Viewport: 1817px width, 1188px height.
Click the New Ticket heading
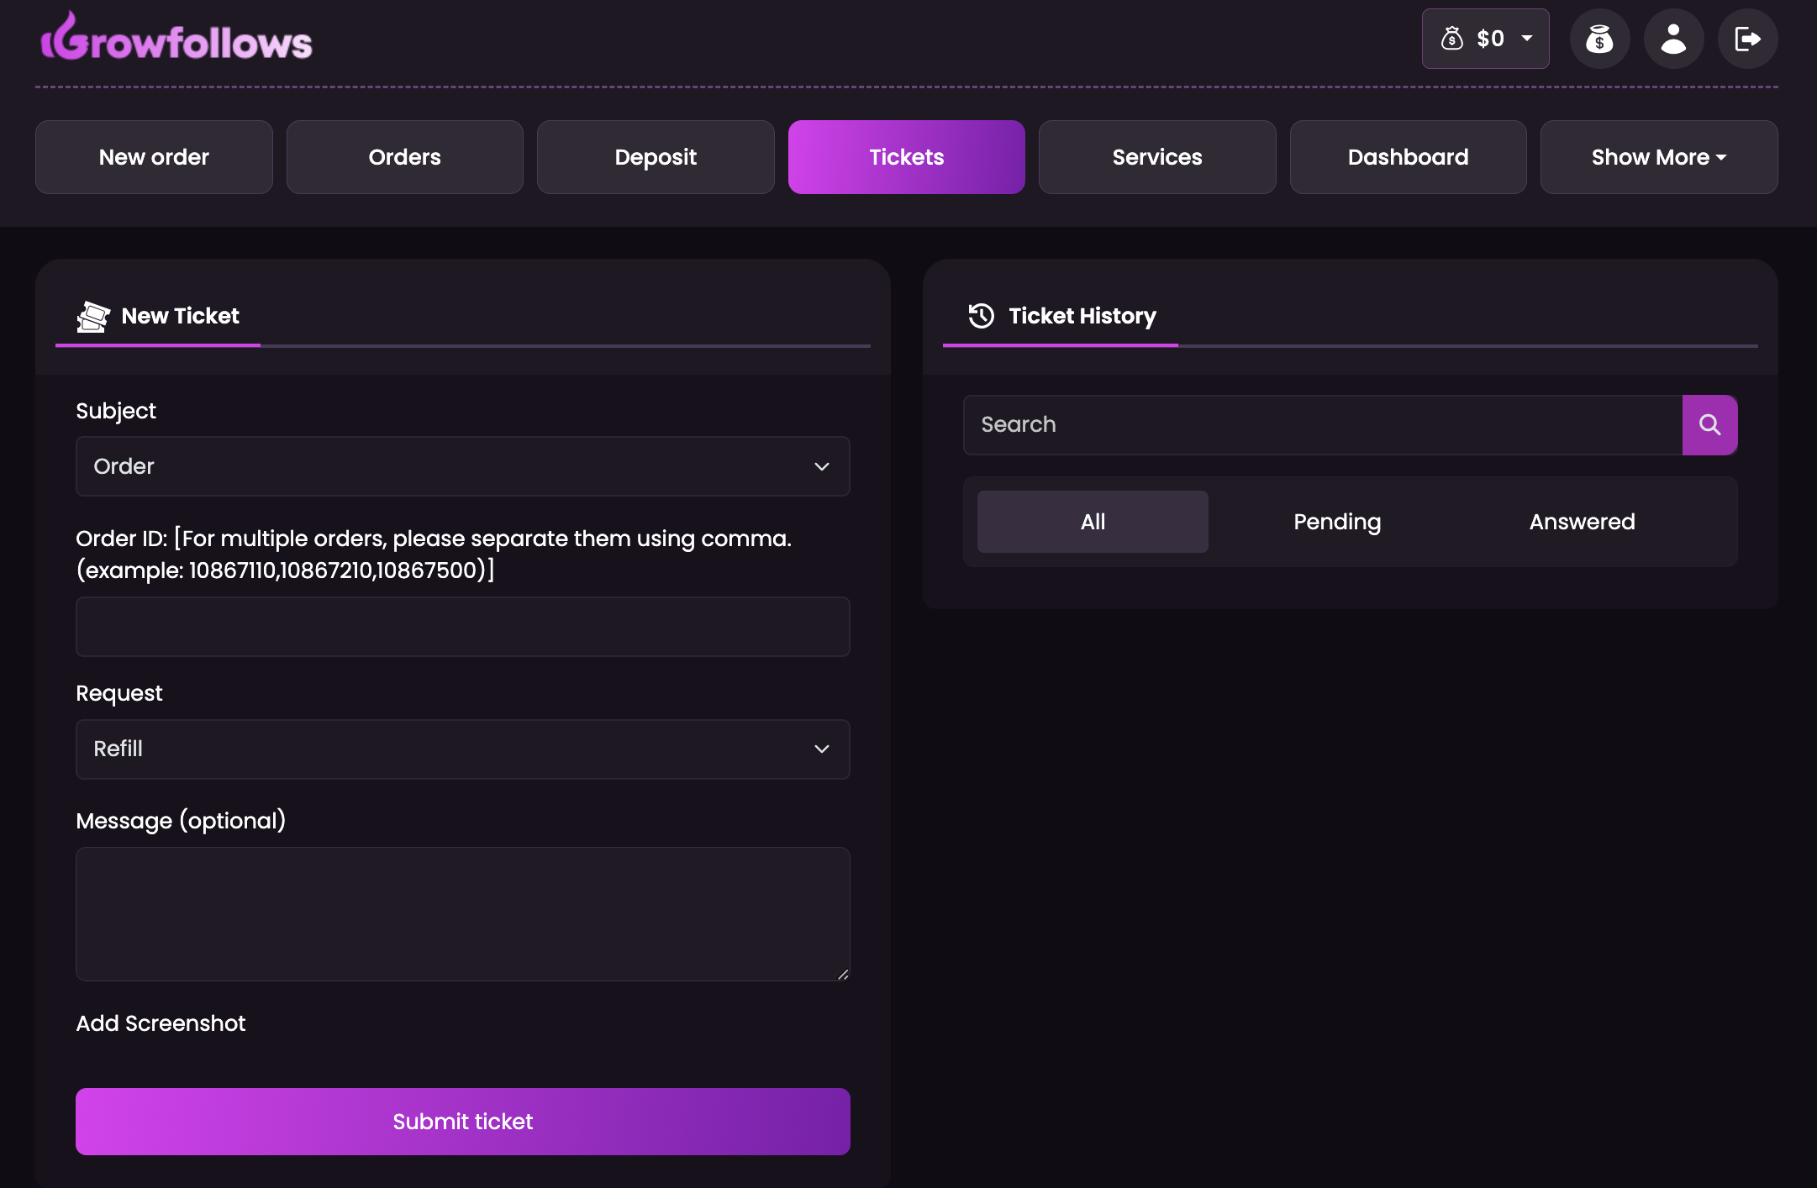[181, 316]
